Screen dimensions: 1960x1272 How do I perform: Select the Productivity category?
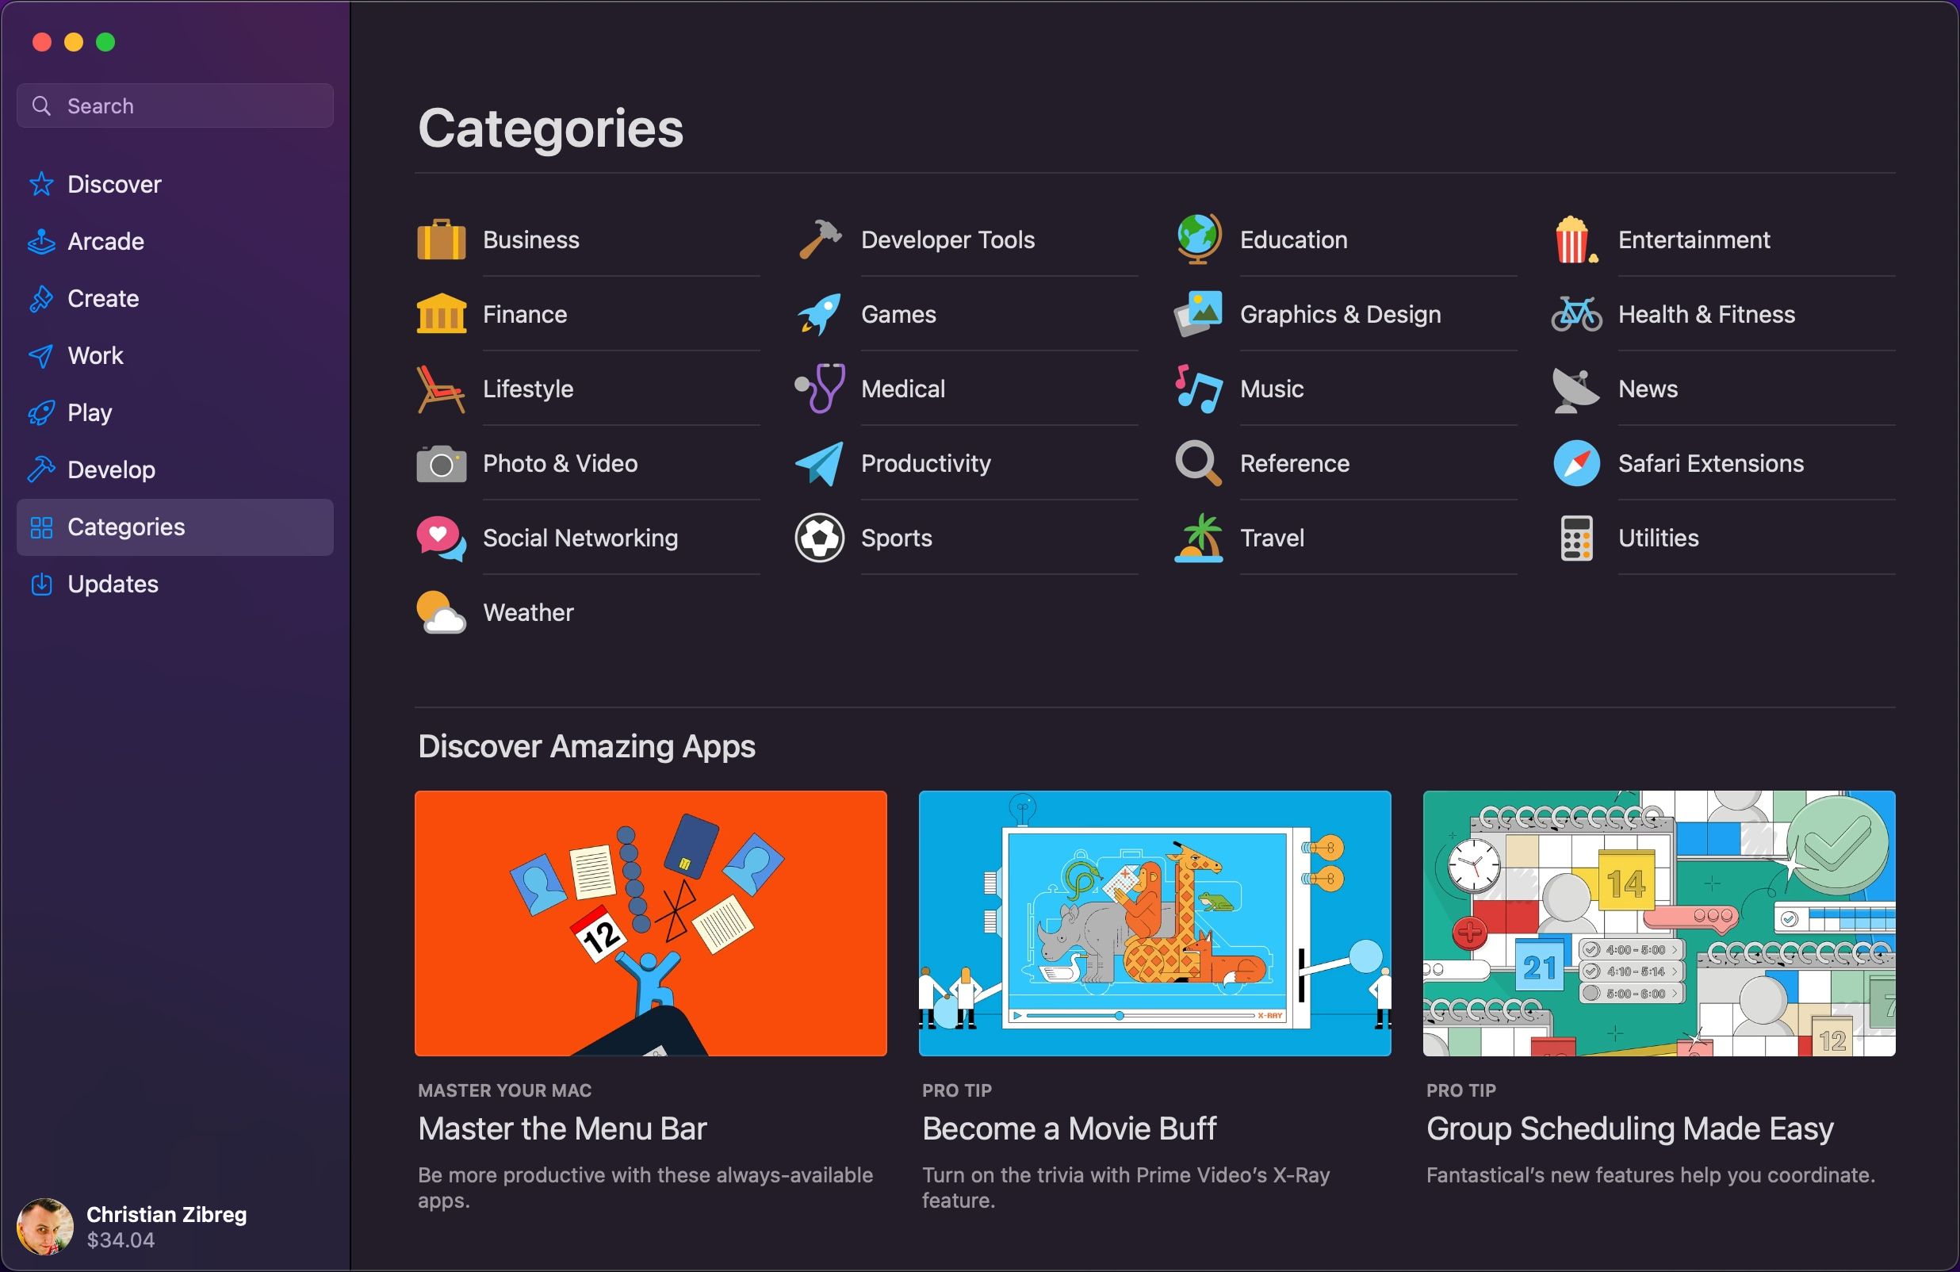(x=926, y=462)
